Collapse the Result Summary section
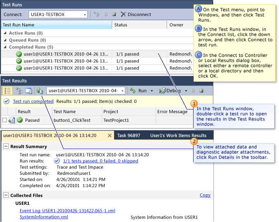The height and width of the screenshot is (222, 279). (x=6, y=146)
